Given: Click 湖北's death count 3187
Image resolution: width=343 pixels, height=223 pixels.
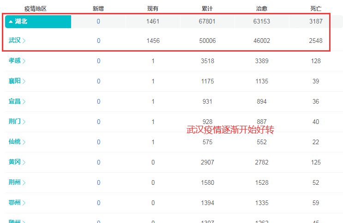Looking at the screenshot, I should click(x=316, y=21).
